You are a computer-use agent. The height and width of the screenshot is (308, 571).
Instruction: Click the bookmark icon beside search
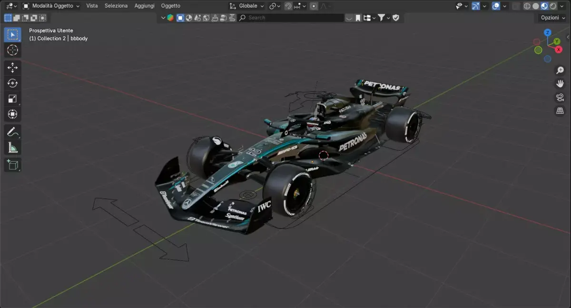[358, 18]
